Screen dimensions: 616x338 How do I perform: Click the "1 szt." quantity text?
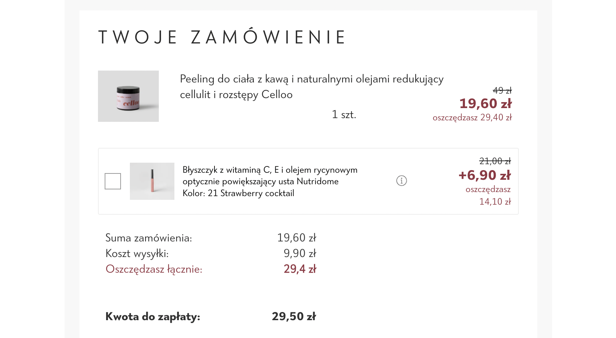pyautogui.click(x=344, y=114)
